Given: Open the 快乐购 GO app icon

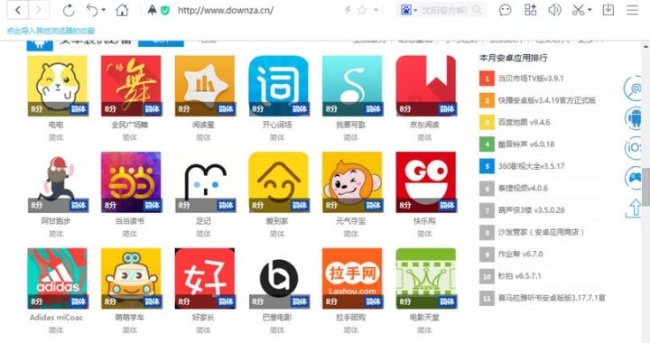Looking at the screenshot, I should [x=426, y=182].
